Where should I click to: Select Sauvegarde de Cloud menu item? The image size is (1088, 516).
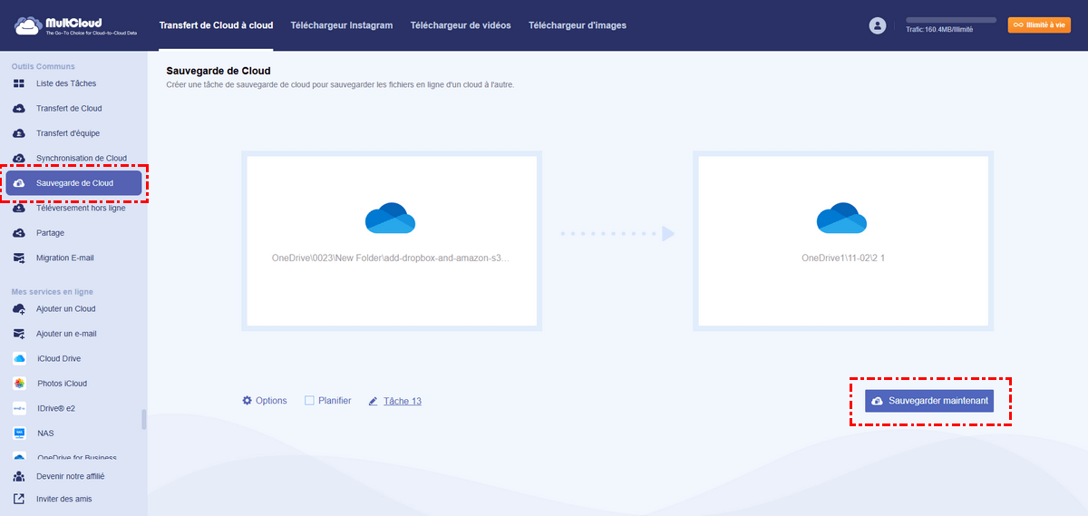coord(74,183)
